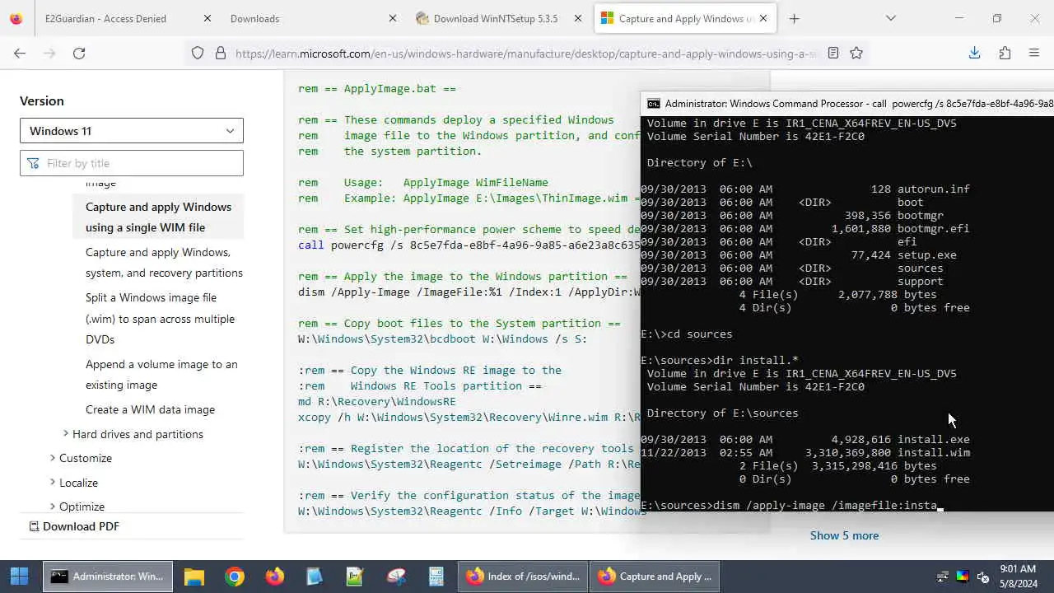The height and width of the screenshot is (593, 1054).
Task: List all tabs dropdown arrow
Action: [890, 18]
